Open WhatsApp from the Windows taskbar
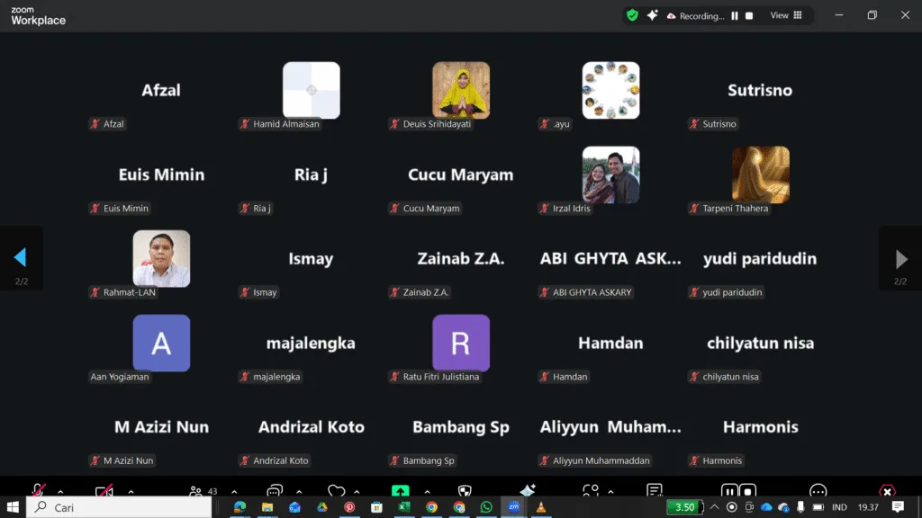The image size is (922, 518). click(x=486, y=507)
